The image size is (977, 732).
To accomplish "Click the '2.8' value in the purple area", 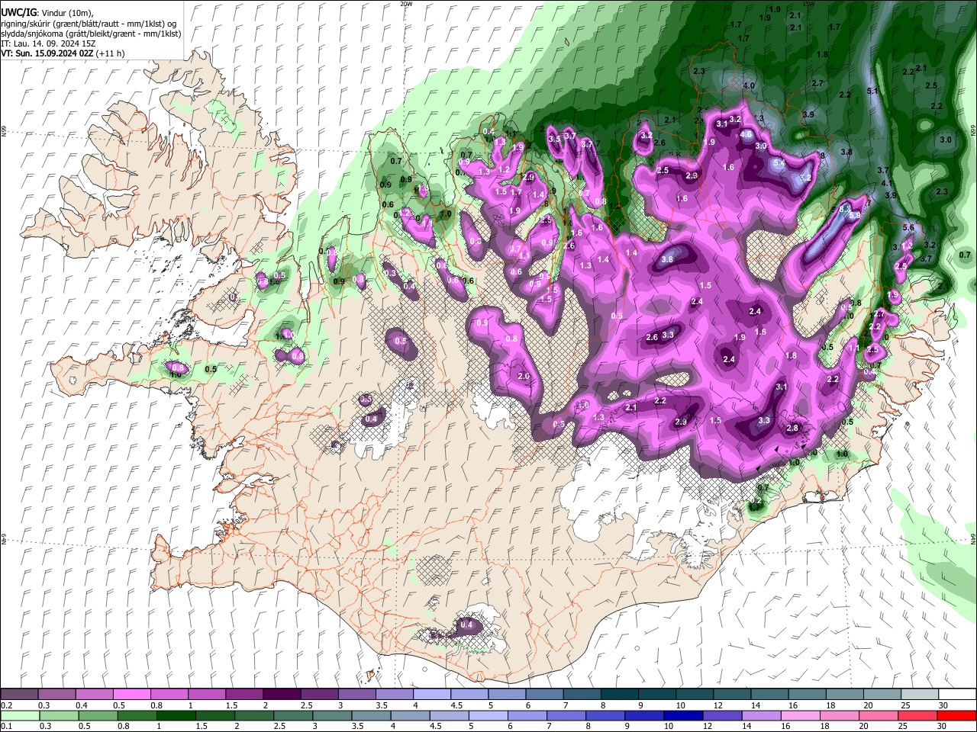I will 792,428.
